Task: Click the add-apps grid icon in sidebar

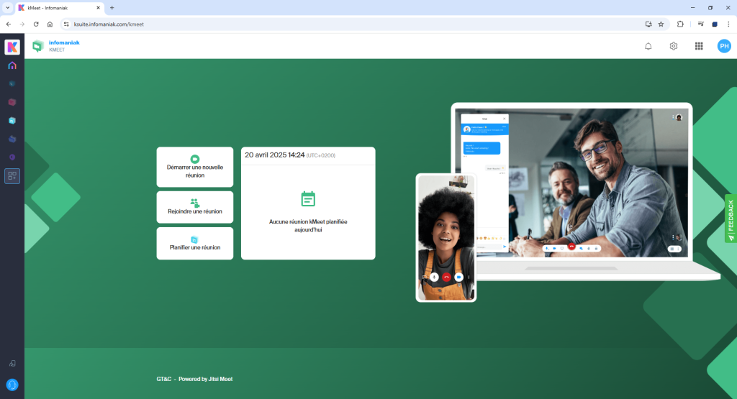Action: click(x=12, y=176)
